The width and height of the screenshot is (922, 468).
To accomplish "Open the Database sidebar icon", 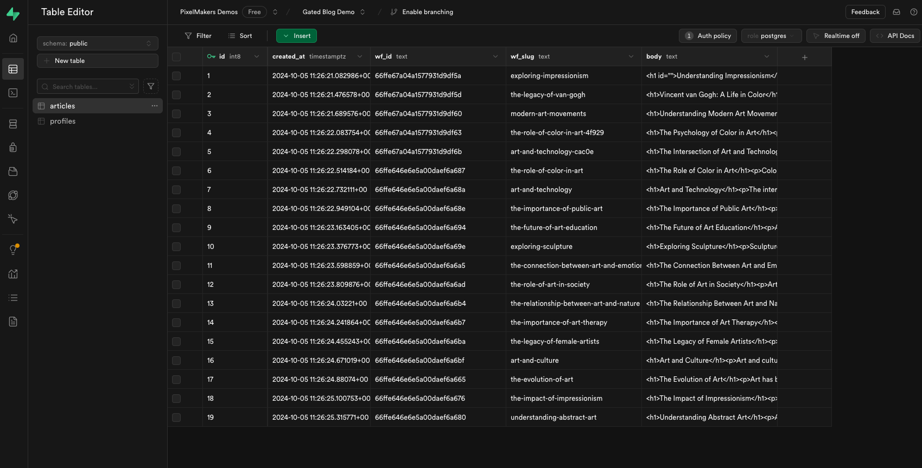I will pyautogui.click(x=13, y=124).
